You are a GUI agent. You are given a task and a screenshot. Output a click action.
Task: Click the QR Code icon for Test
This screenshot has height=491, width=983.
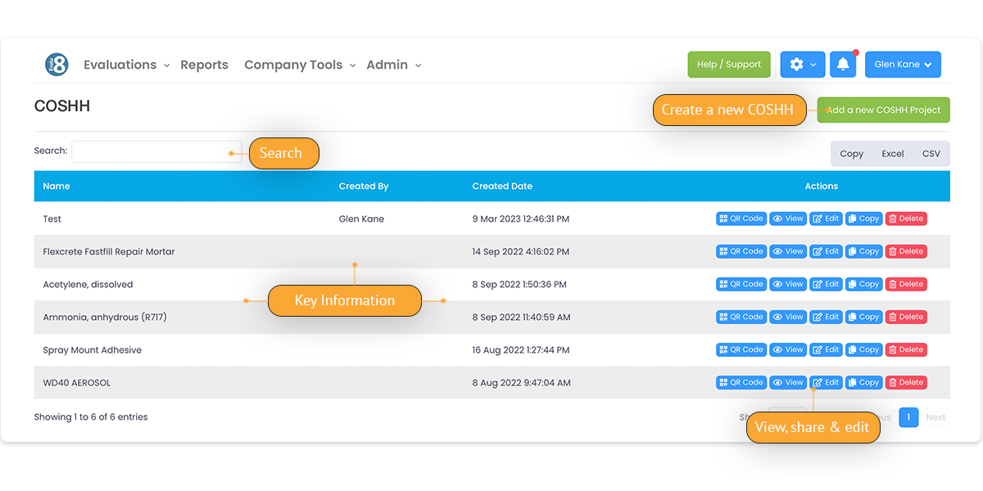741,218
